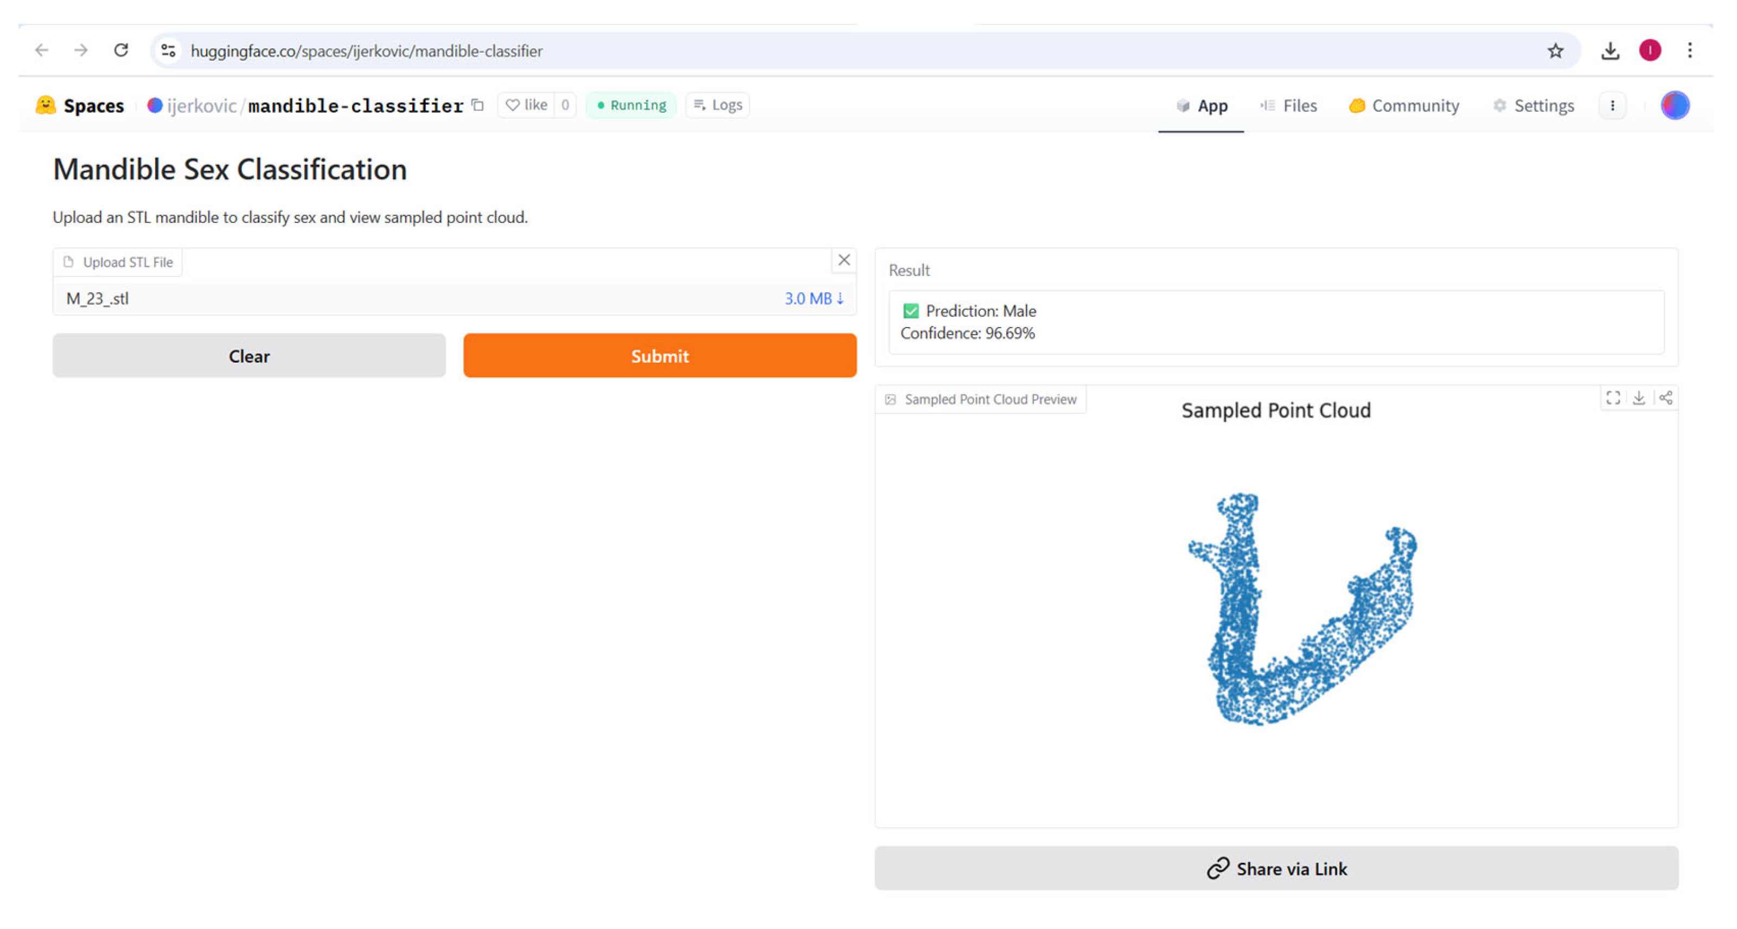Remove the uploaded M_23_.stl file
Screen dimensions: 1737x929
pyautogui.click(x=844, y=260)
